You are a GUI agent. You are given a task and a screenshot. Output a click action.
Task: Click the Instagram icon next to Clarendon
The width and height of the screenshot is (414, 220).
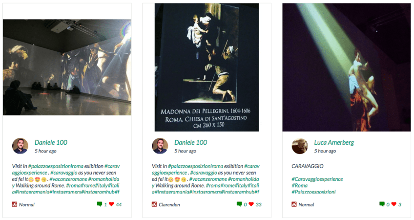(154, 204)
